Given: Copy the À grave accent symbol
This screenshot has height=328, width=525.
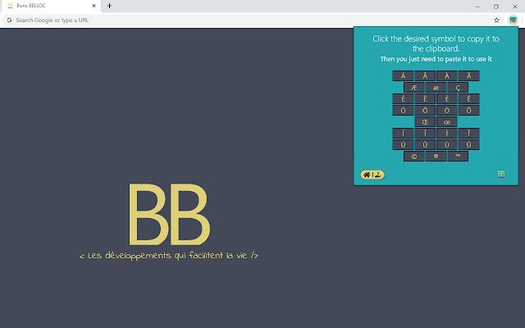Looking at the screenshot, I should pos(447,76).
